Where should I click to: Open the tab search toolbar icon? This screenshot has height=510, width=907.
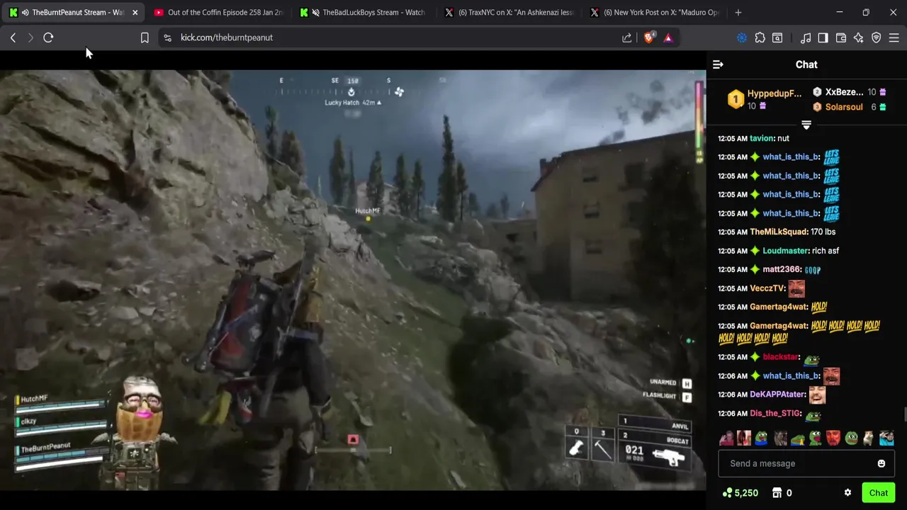pyautogui.click(x=777, y=38)
